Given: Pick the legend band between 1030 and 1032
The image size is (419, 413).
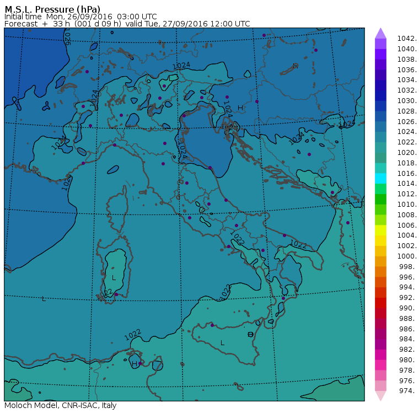Looking at the screenshot, I should tap(380, 96).
